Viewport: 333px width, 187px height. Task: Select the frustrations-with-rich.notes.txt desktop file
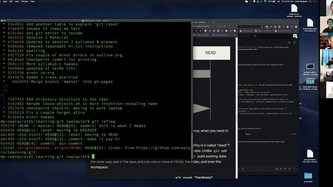click(x=310, y=25)
